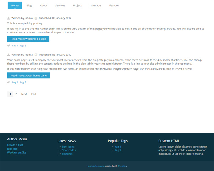Open the Services menu item
Image resolution: width=214 pixels, height=171 pixels.
(60, 6)
